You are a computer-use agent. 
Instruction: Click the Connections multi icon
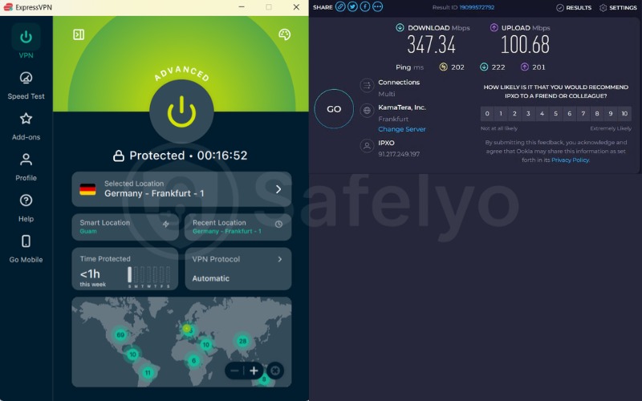click(367, 86)
